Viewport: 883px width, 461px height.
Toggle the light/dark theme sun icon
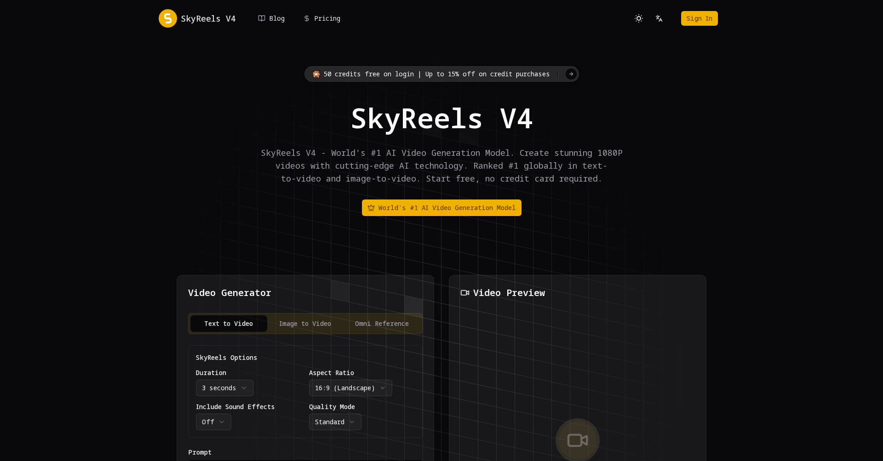point(638,18)
